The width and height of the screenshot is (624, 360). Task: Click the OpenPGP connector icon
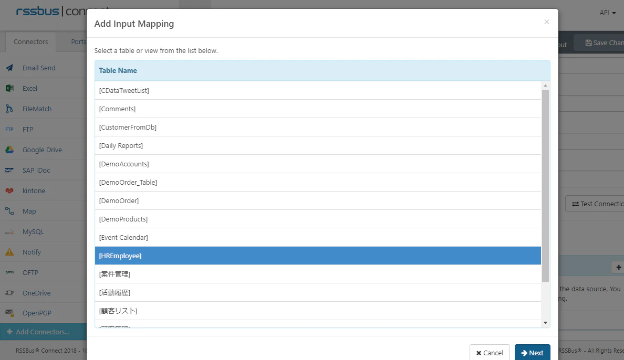pyautogui.click(x=9, y=313)
